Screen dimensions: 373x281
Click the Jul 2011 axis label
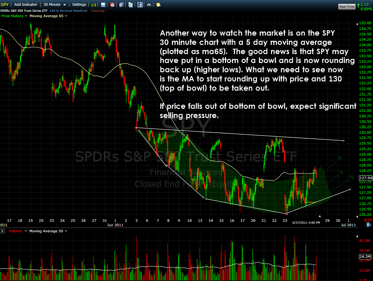point(348,225)
